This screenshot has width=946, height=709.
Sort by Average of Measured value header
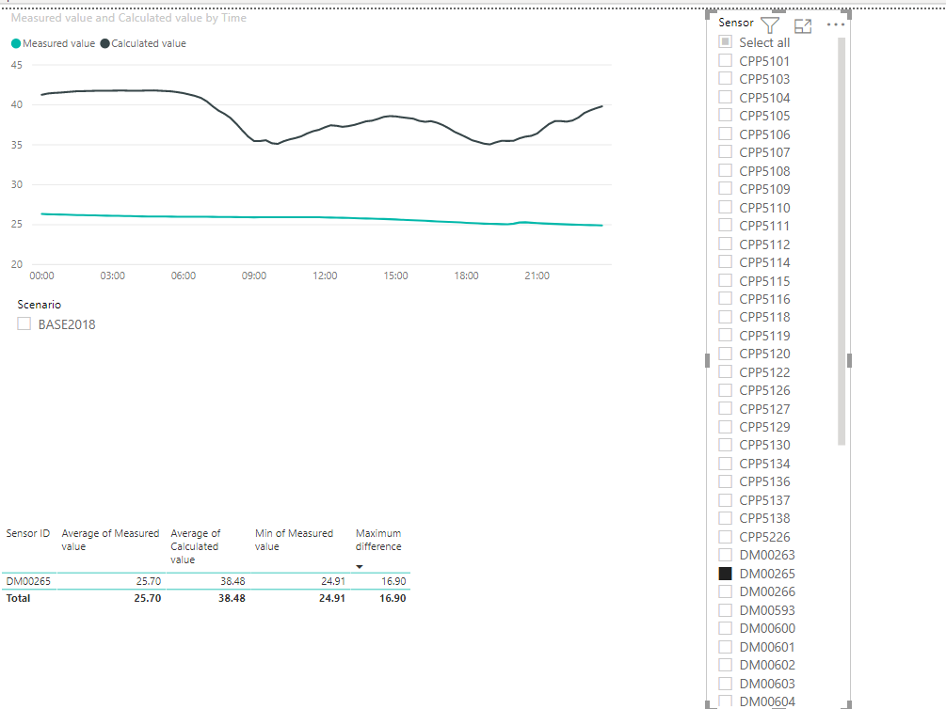(110, 540)
